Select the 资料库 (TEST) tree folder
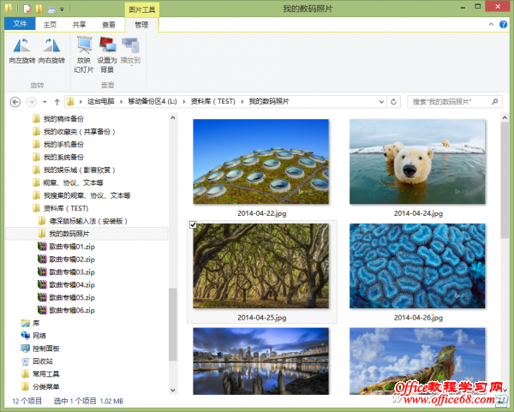 pos(61,208)
